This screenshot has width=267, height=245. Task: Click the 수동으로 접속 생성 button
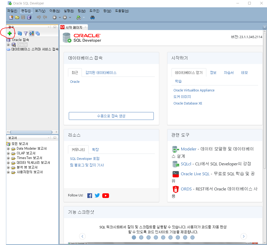point(111,116)
